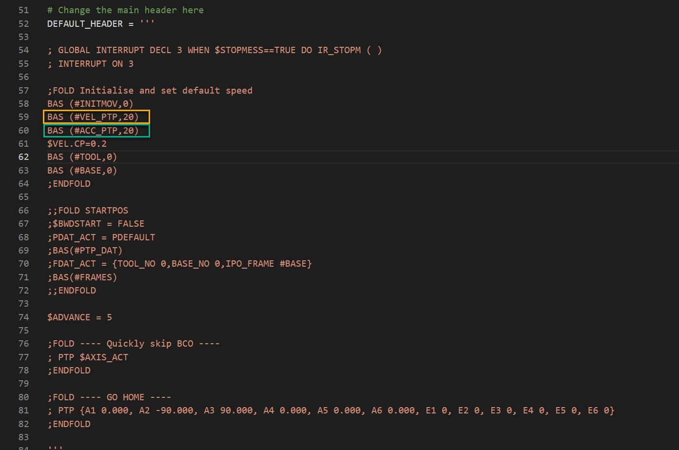This screenshot has height=450, width=679.
Task: Click the orange-boxed BAS (#VEL_PTP,20) line
Action: pos(93,117)
